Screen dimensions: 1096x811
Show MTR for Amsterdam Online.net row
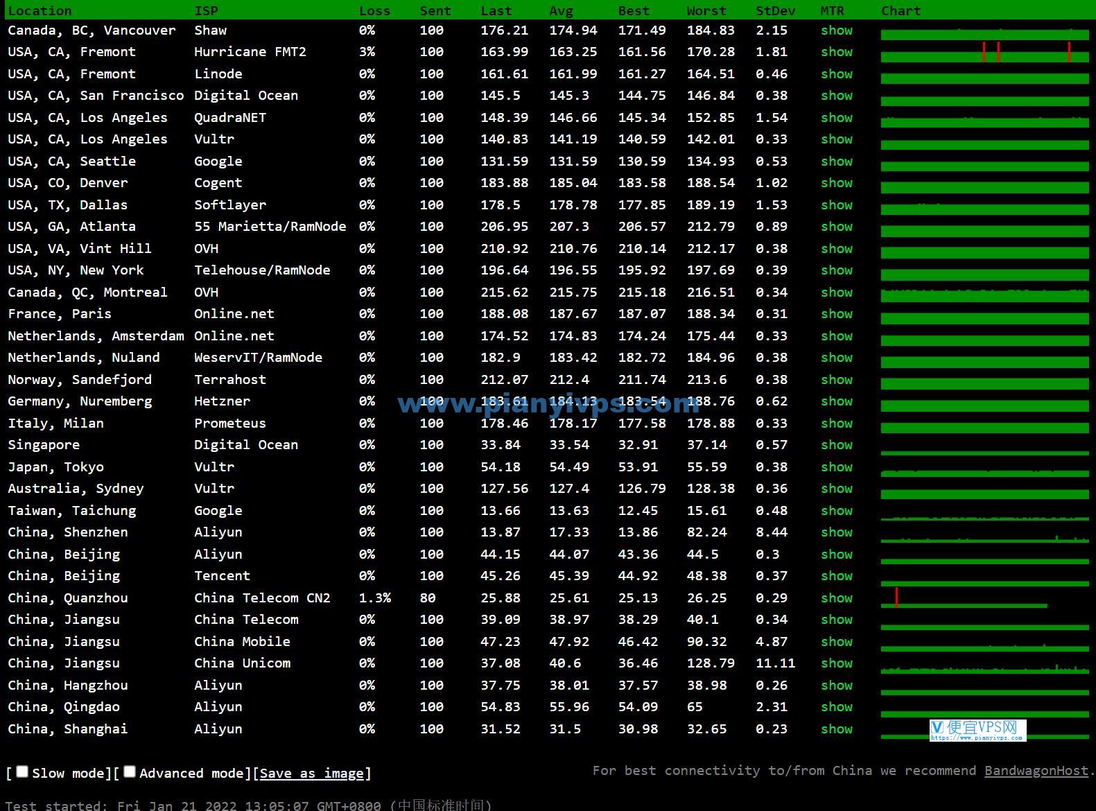point(837,335)
